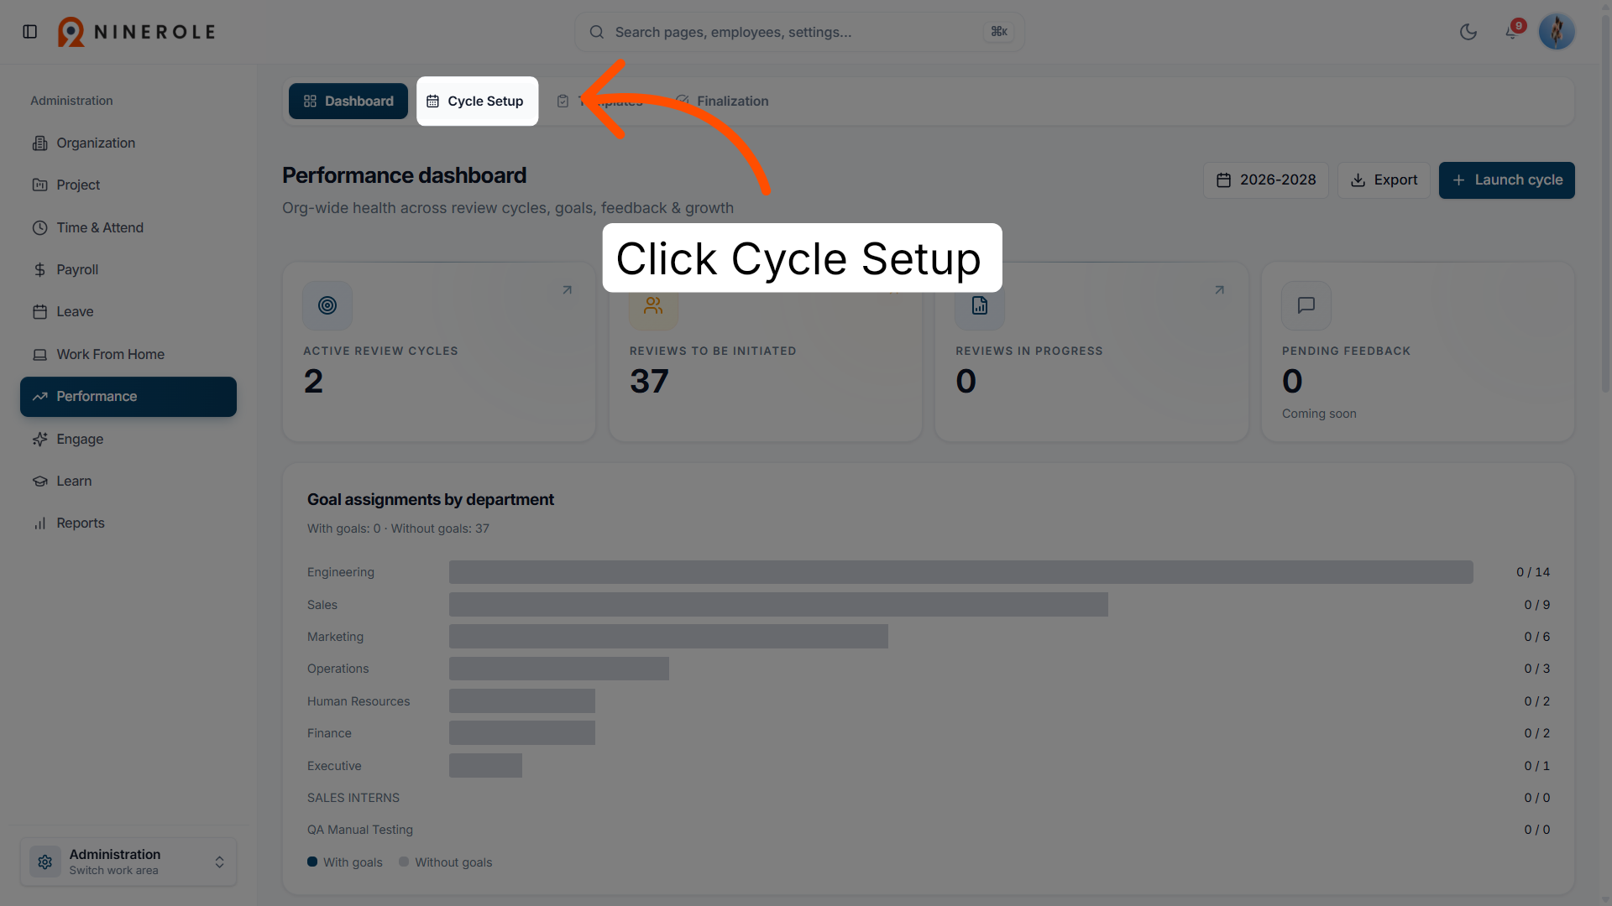Click the Learn graduation cap icon

[39, 481]
